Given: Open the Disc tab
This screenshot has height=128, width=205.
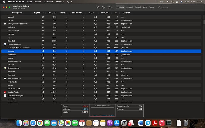Looking at the screenshot, I should pyautogui.click(x=145, y=7).
